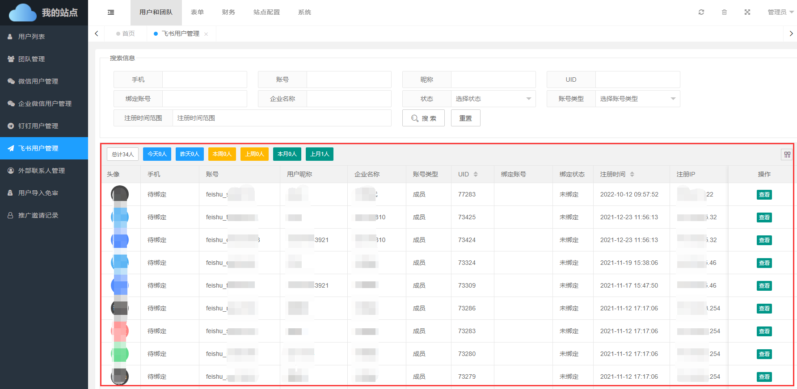Image resolution: width=797 pixels, height=389 pixels.
Task: Open the column filter grid icon
Action: pos(787,155)
